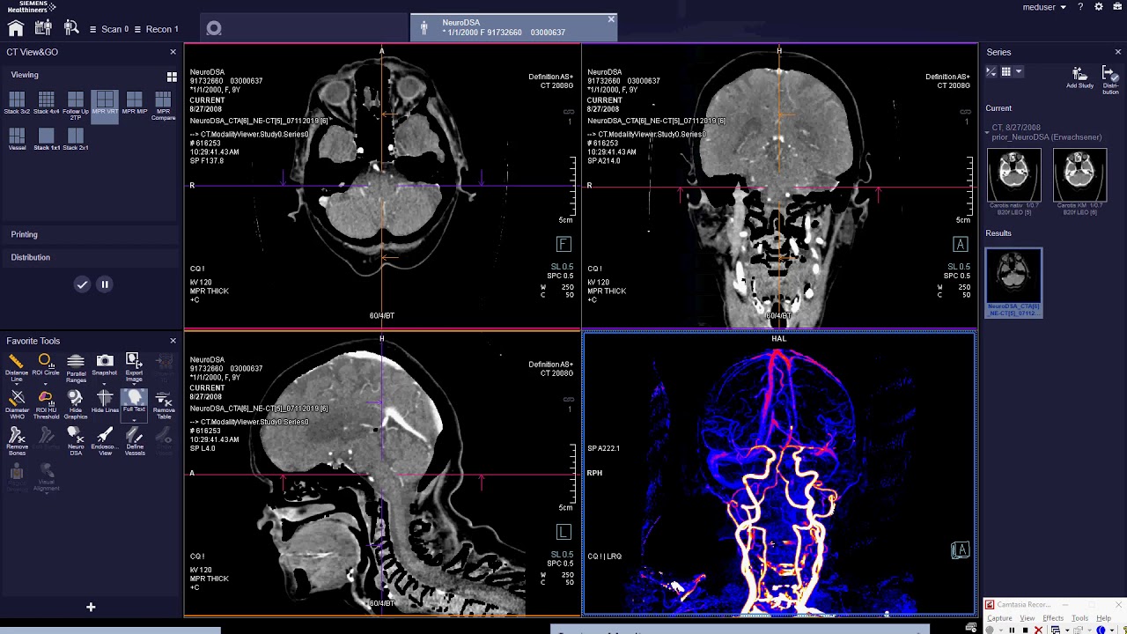Toggle the Hide Lines tool
This screenshot has width=1127, height=634.
(x=105, y=402)
